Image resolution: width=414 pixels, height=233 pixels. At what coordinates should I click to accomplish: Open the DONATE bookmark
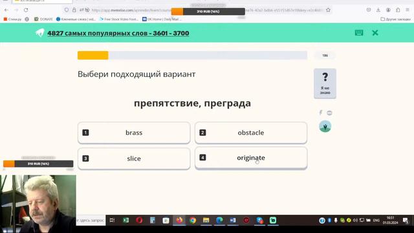pos(43,19)
